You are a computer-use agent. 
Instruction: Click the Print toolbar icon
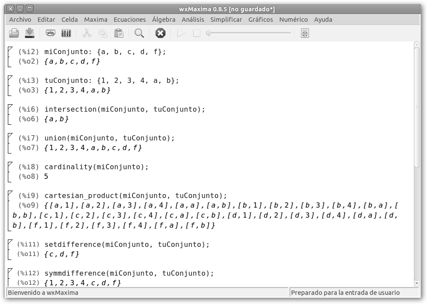coord(51,33)
